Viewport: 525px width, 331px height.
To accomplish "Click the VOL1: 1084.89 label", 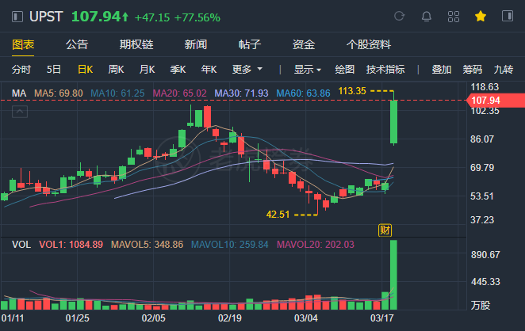I will click(x=71, y=245).
